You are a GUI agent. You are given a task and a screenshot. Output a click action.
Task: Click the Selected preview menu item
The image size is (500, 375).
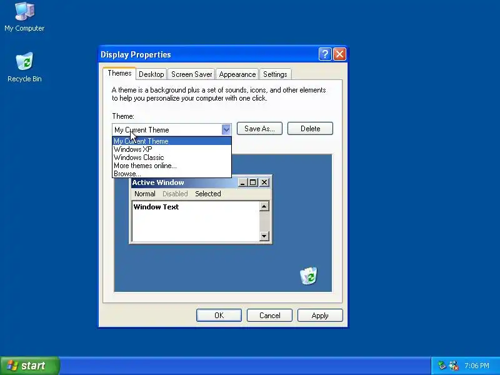208,194
